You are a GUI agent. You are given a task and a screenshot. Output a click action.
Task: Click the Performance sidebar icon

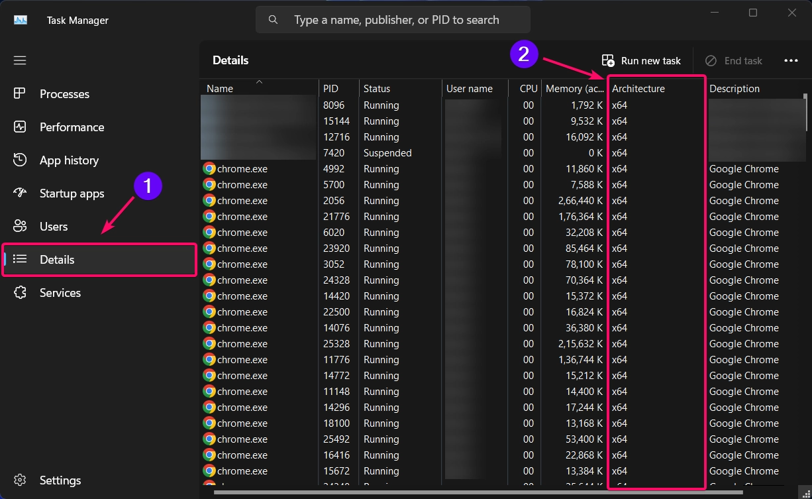point(20,127)
